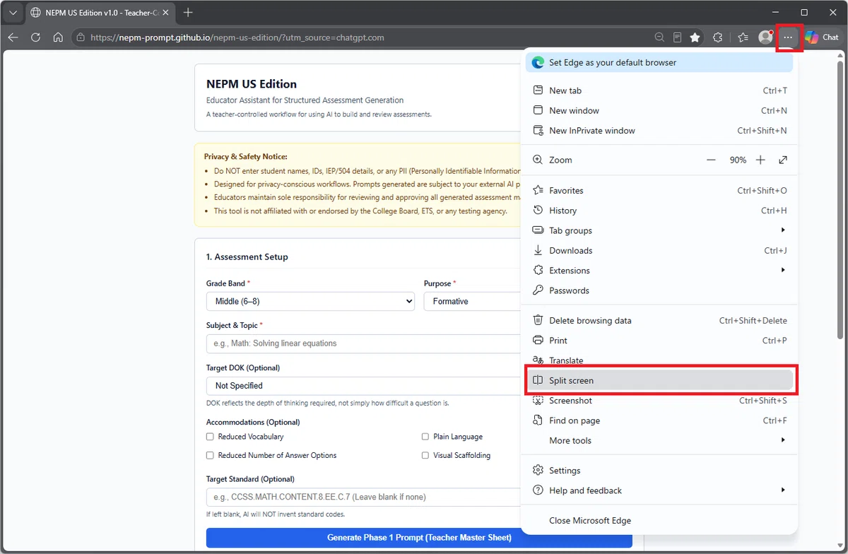Click the site info lock icon
The height and width of the screenshot is (554, 848).
point(81,37)
